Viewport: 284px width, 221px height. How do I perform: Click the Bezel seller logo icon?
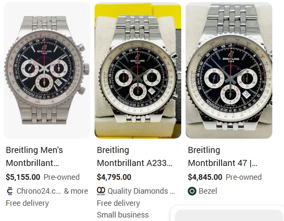click(192, 191)
